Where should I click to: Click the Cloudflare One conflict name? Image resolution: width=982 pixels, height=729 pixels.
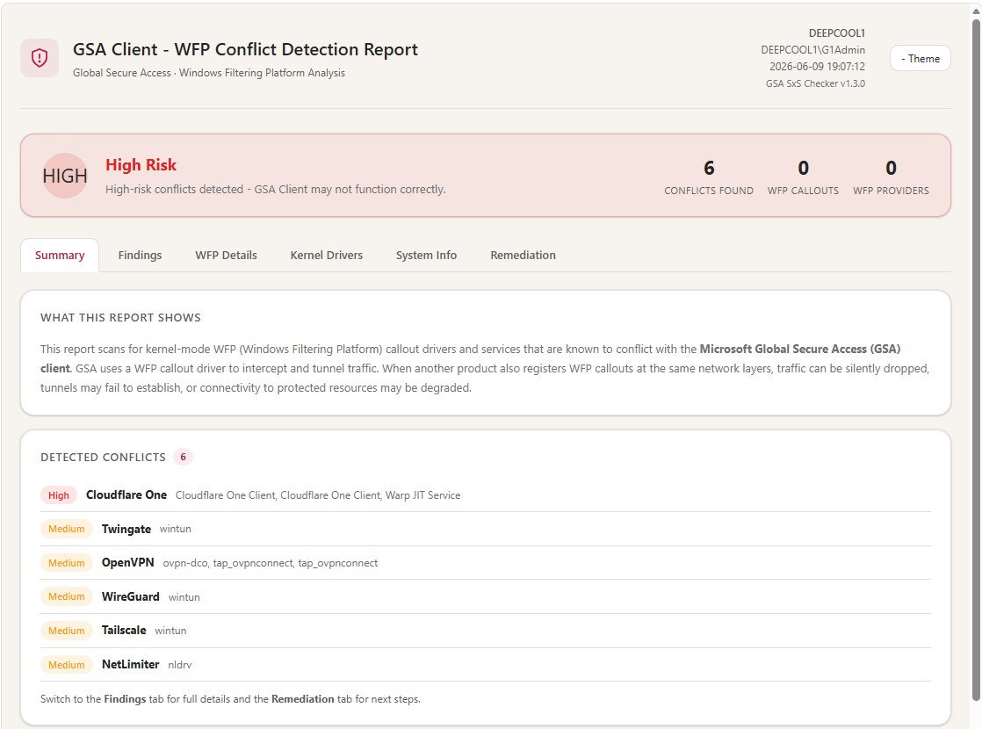126,494
